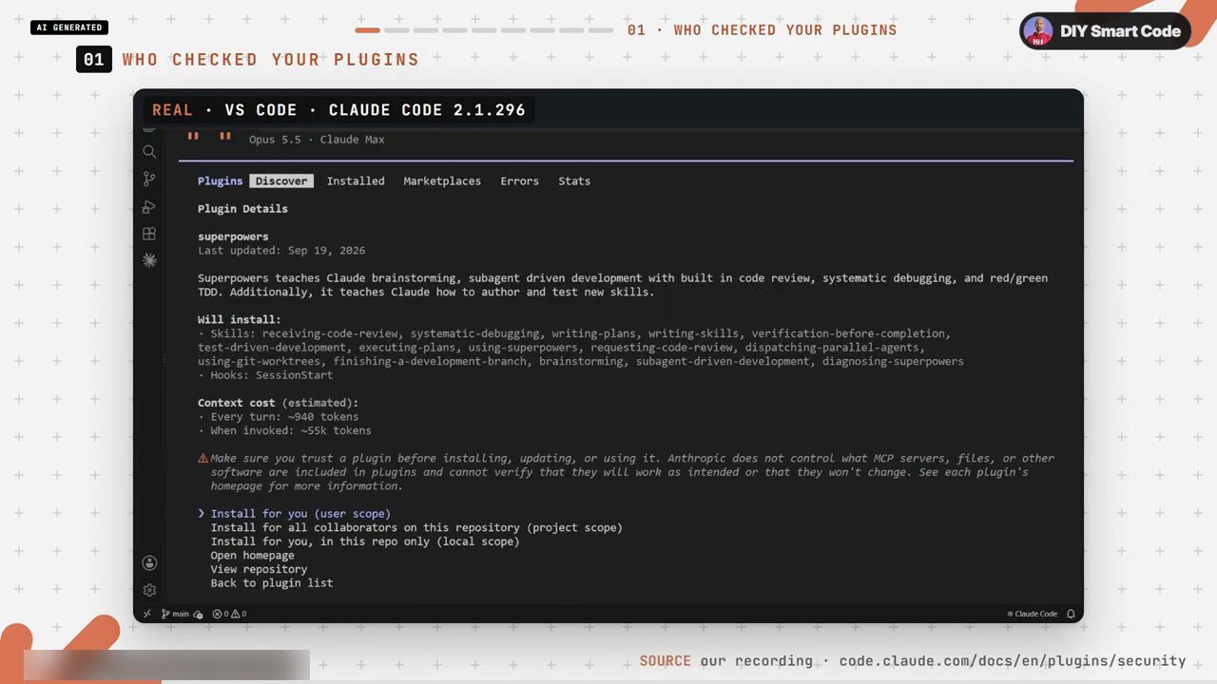Screen dimensions: 1217x684
Task: Click the main branch indicator
Action: click(175, 614)
